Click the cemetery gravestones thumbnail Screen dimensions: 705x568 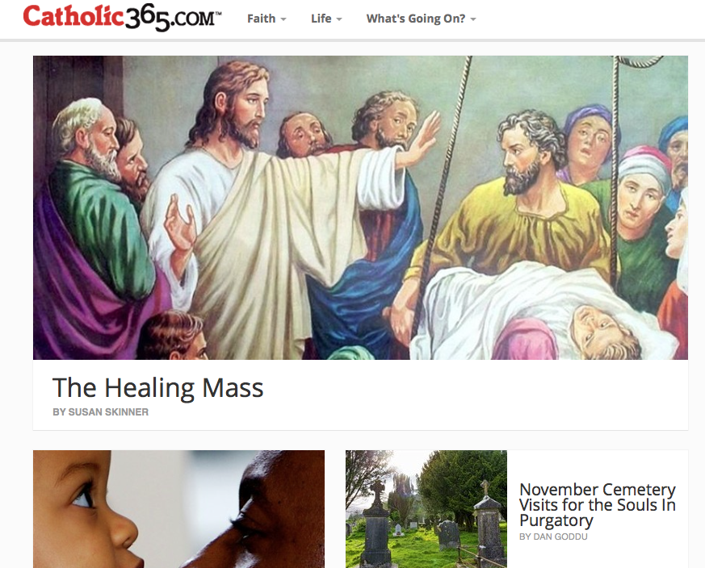(426, 509)
